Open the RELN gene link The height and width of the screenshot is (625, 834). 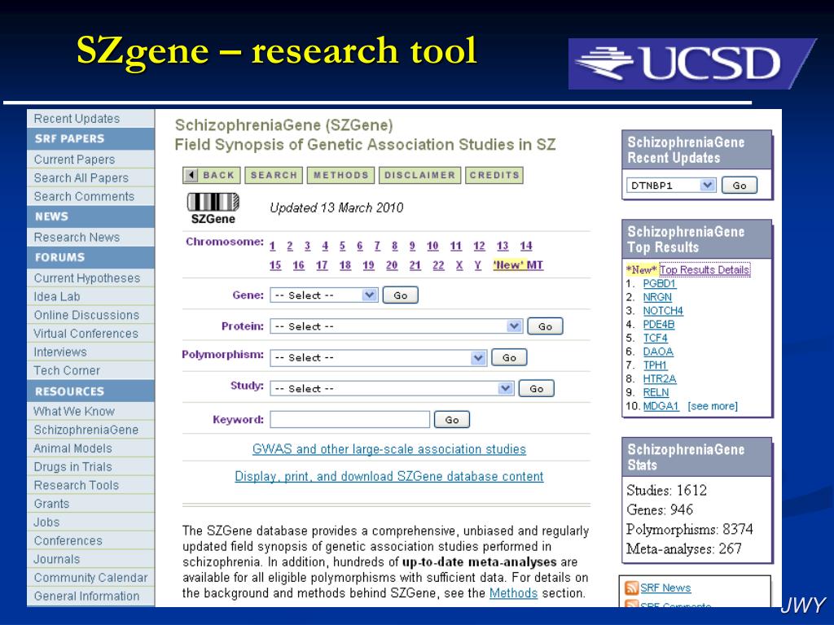(656, 392)
